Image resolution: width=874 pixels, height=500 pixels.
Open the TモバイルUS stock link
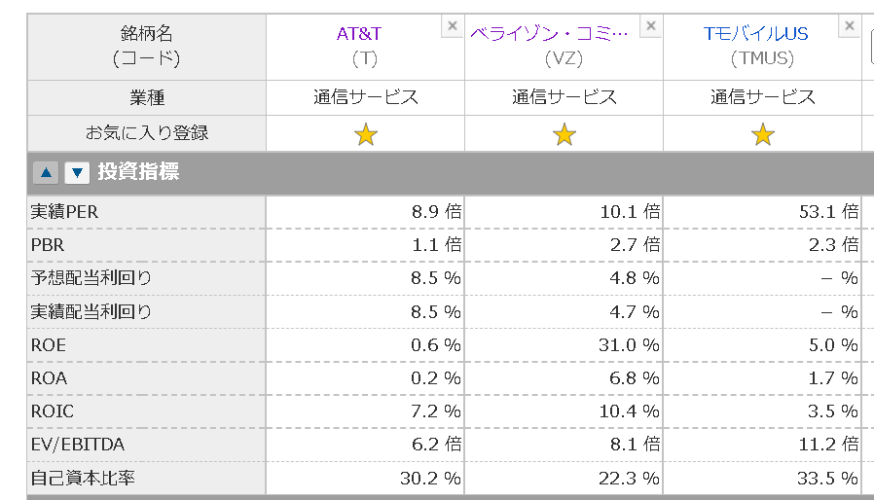755,34
